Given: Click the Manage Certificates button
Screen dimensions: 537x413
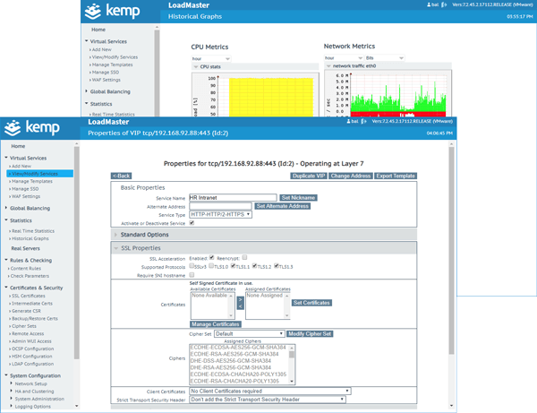Looking at the screenshot, I should coord(216,324).
